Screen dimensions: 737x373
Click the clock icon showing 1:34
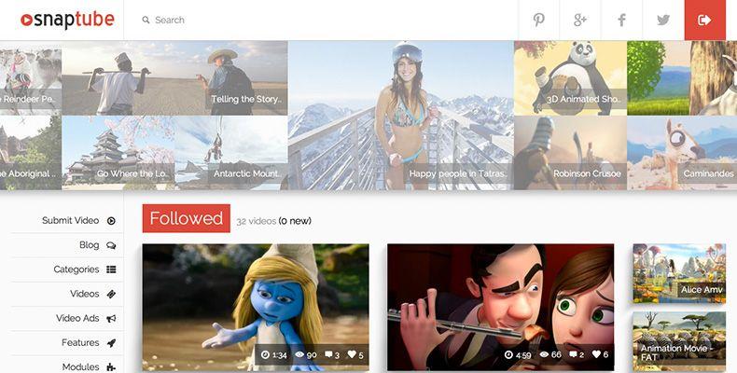(265, 355)
